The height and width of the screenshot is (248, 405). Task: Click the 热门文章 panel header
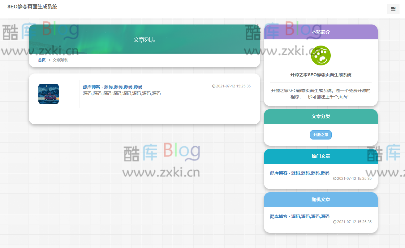click(x=321, y=156)
